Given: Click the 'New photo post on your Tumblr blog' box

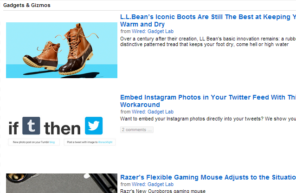Looking at the screenshot, I should 34,142.
